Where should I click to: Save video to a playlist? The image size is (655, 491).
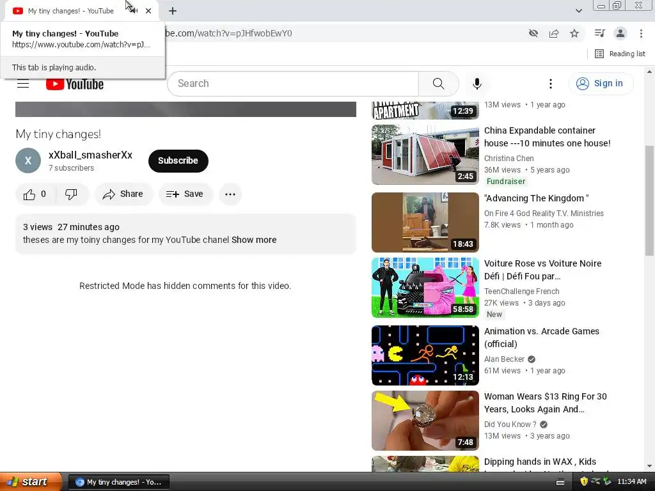click(x=185, y=194)
